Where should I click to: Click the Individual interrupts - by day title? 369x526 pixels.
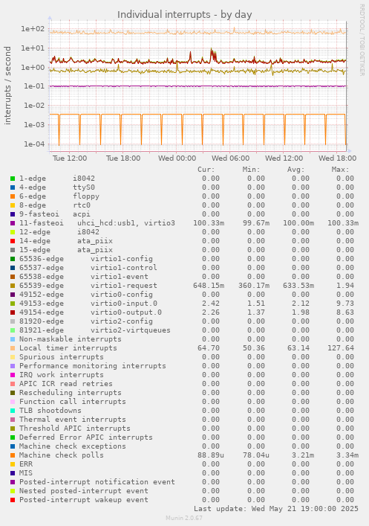pyautogui.click(x=184, y=15)
